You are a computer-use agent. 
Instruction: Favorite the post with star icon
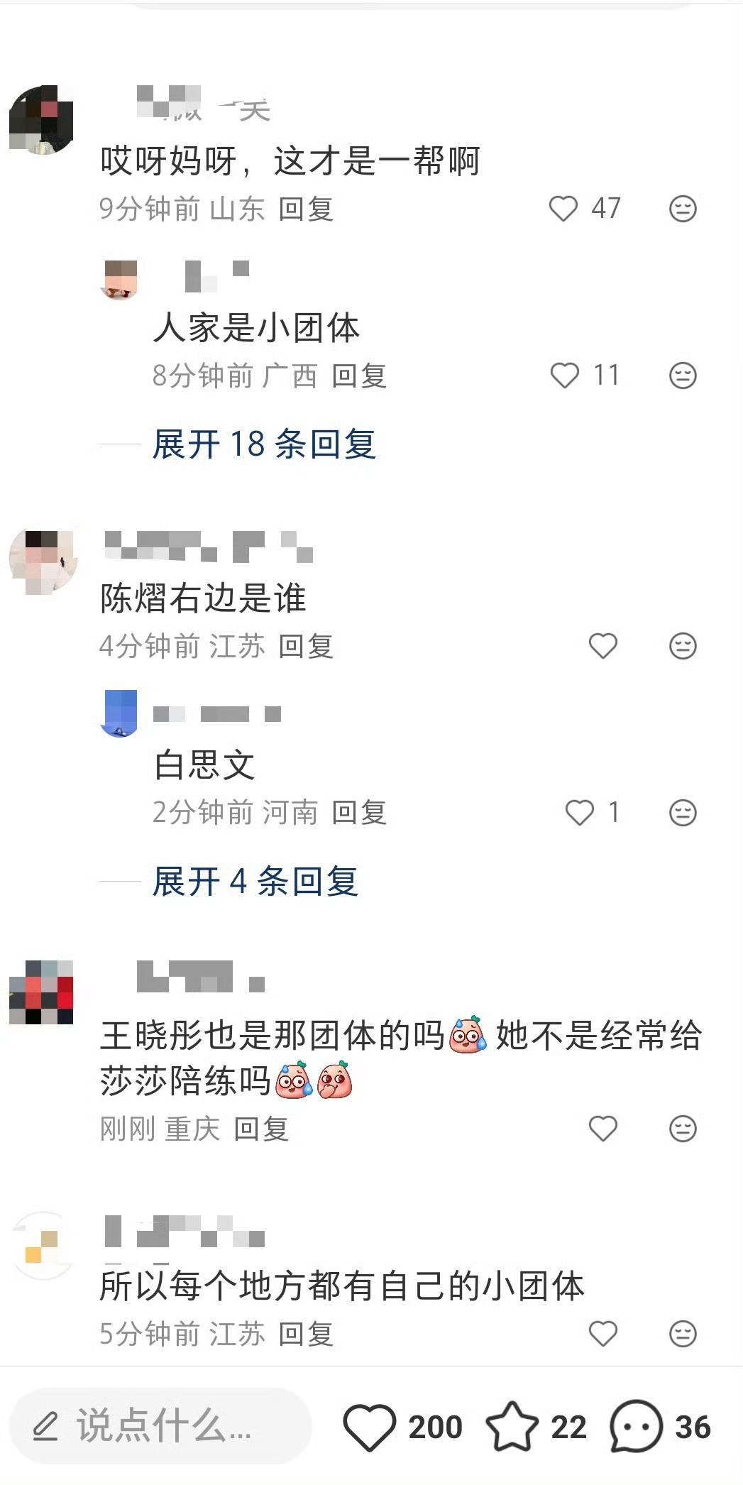coord(512,1427)
